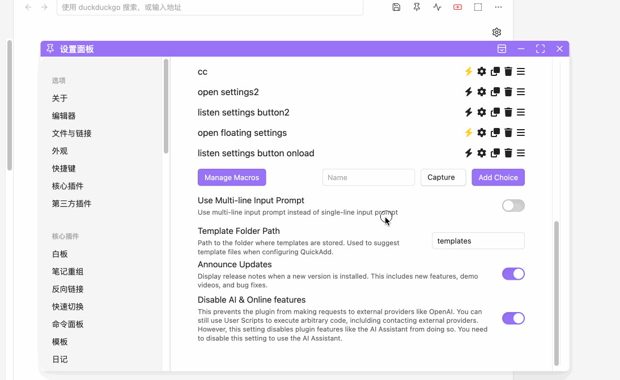Click the Add Choice button
The height and width of the screenshot is (380, 620).
coord(498,177)
